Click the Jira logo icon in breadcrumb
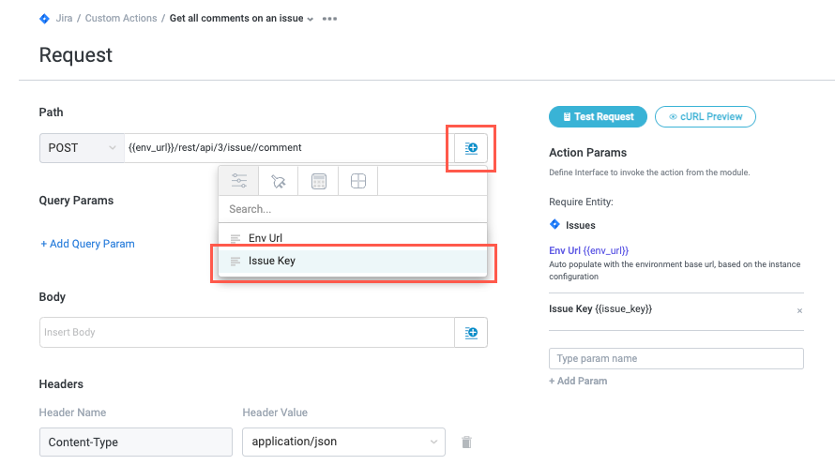The image size is (835, 465). pyautogui.click(x=44, y=19)
